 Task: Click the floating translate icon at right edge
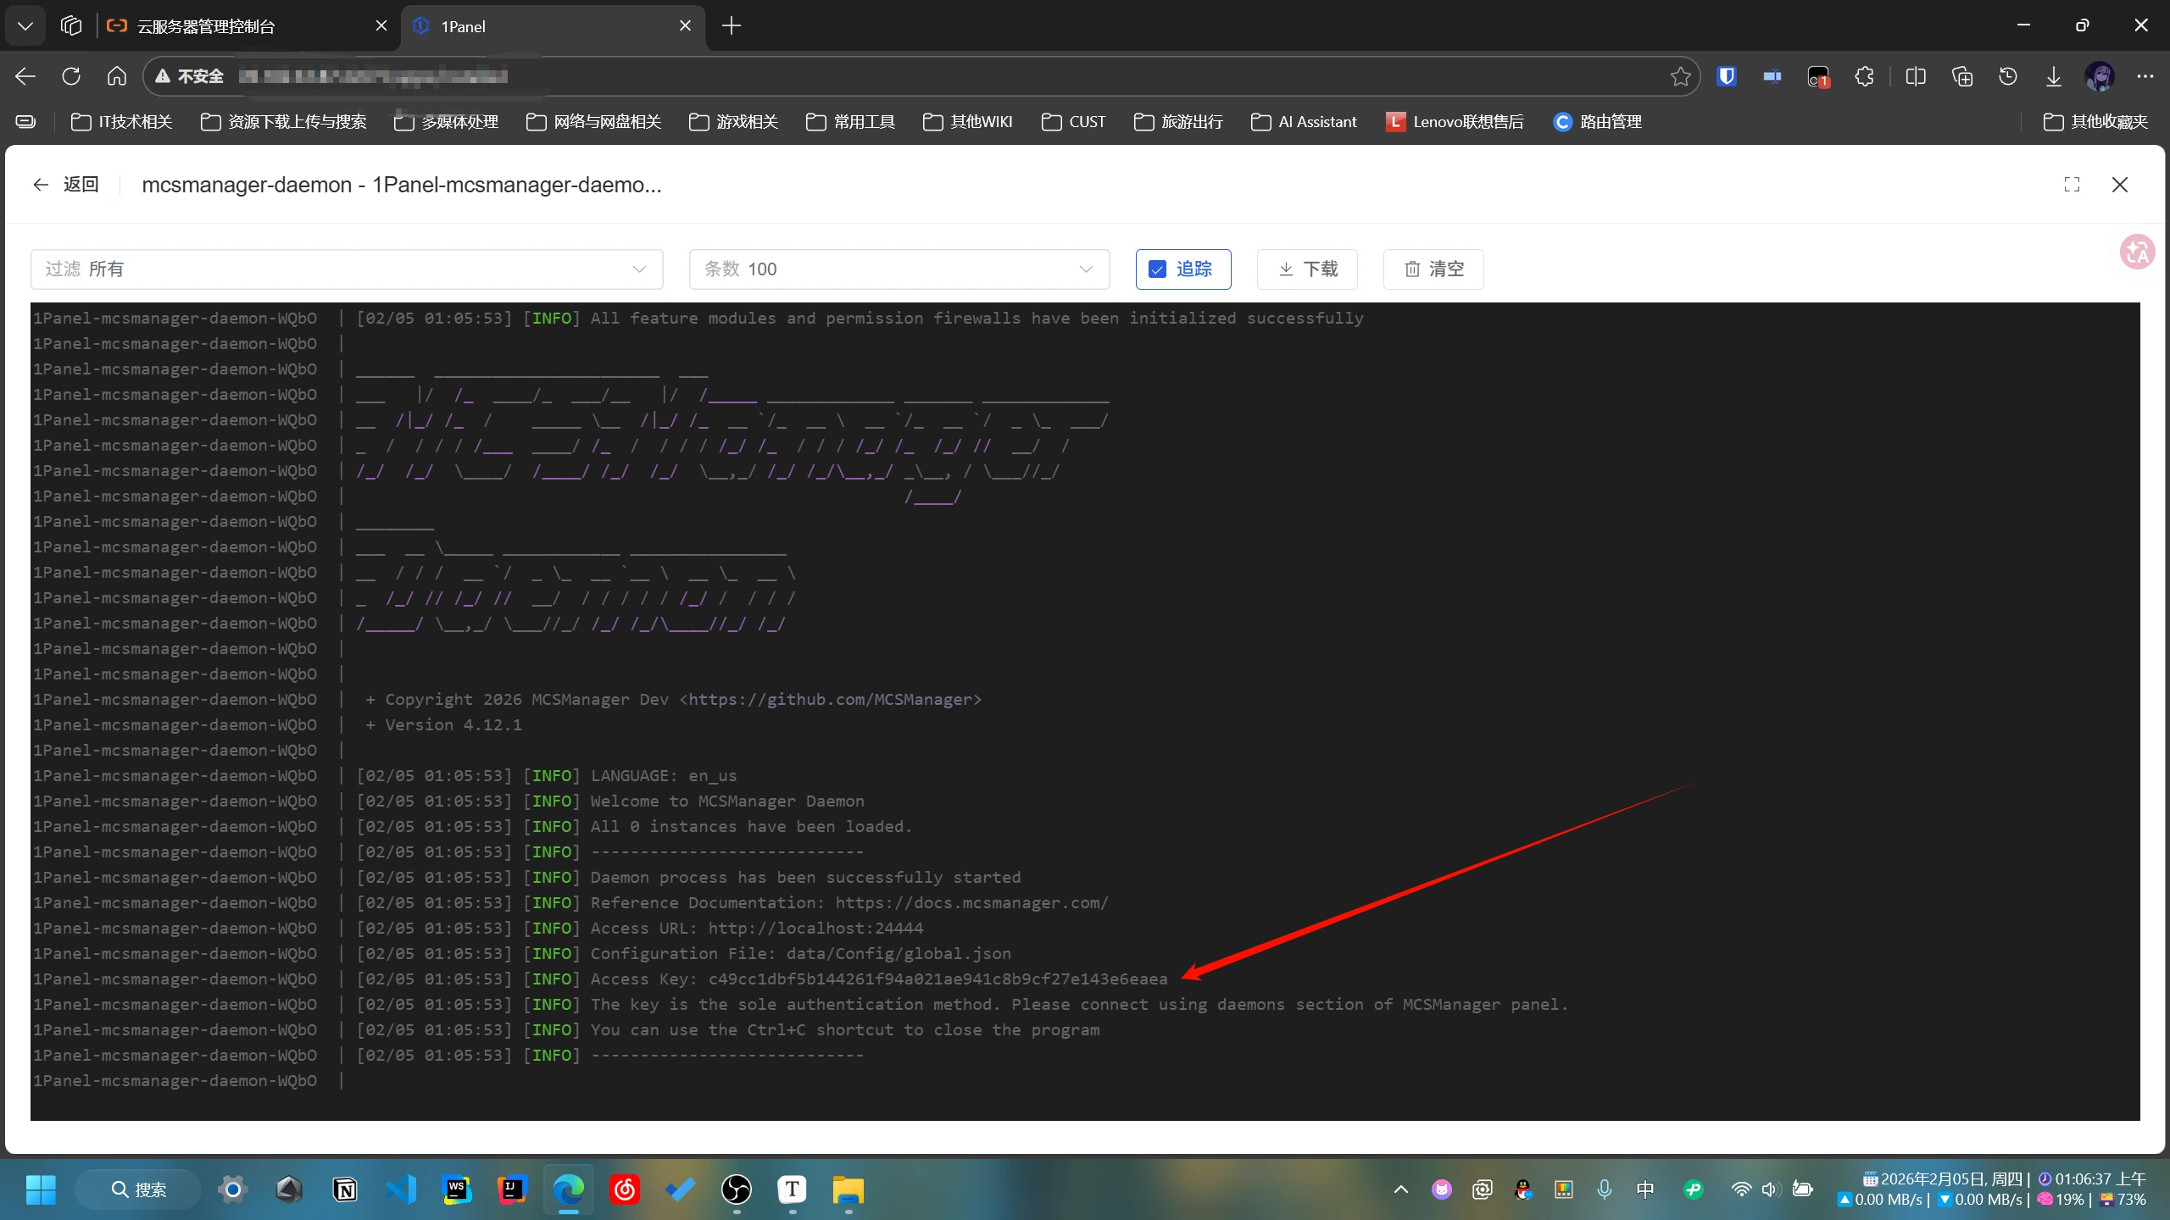point(2137,252)
